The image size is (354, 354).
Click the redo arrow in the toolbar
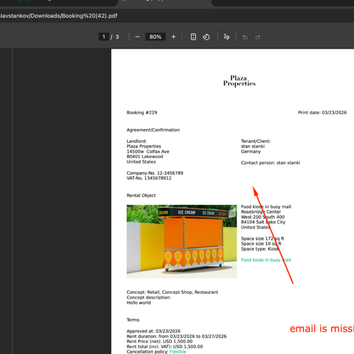[x=258, y=37]
